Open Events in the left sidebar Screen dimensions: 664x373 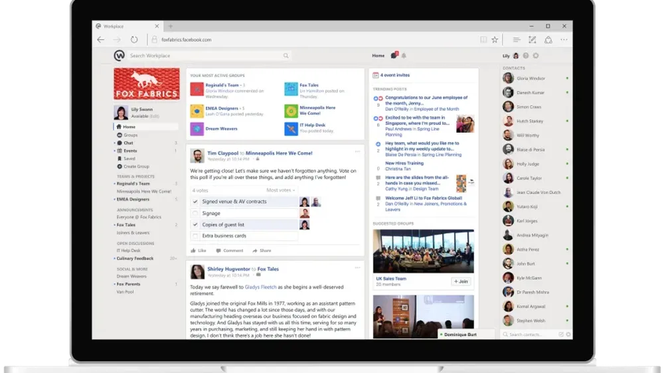point(130,151)
